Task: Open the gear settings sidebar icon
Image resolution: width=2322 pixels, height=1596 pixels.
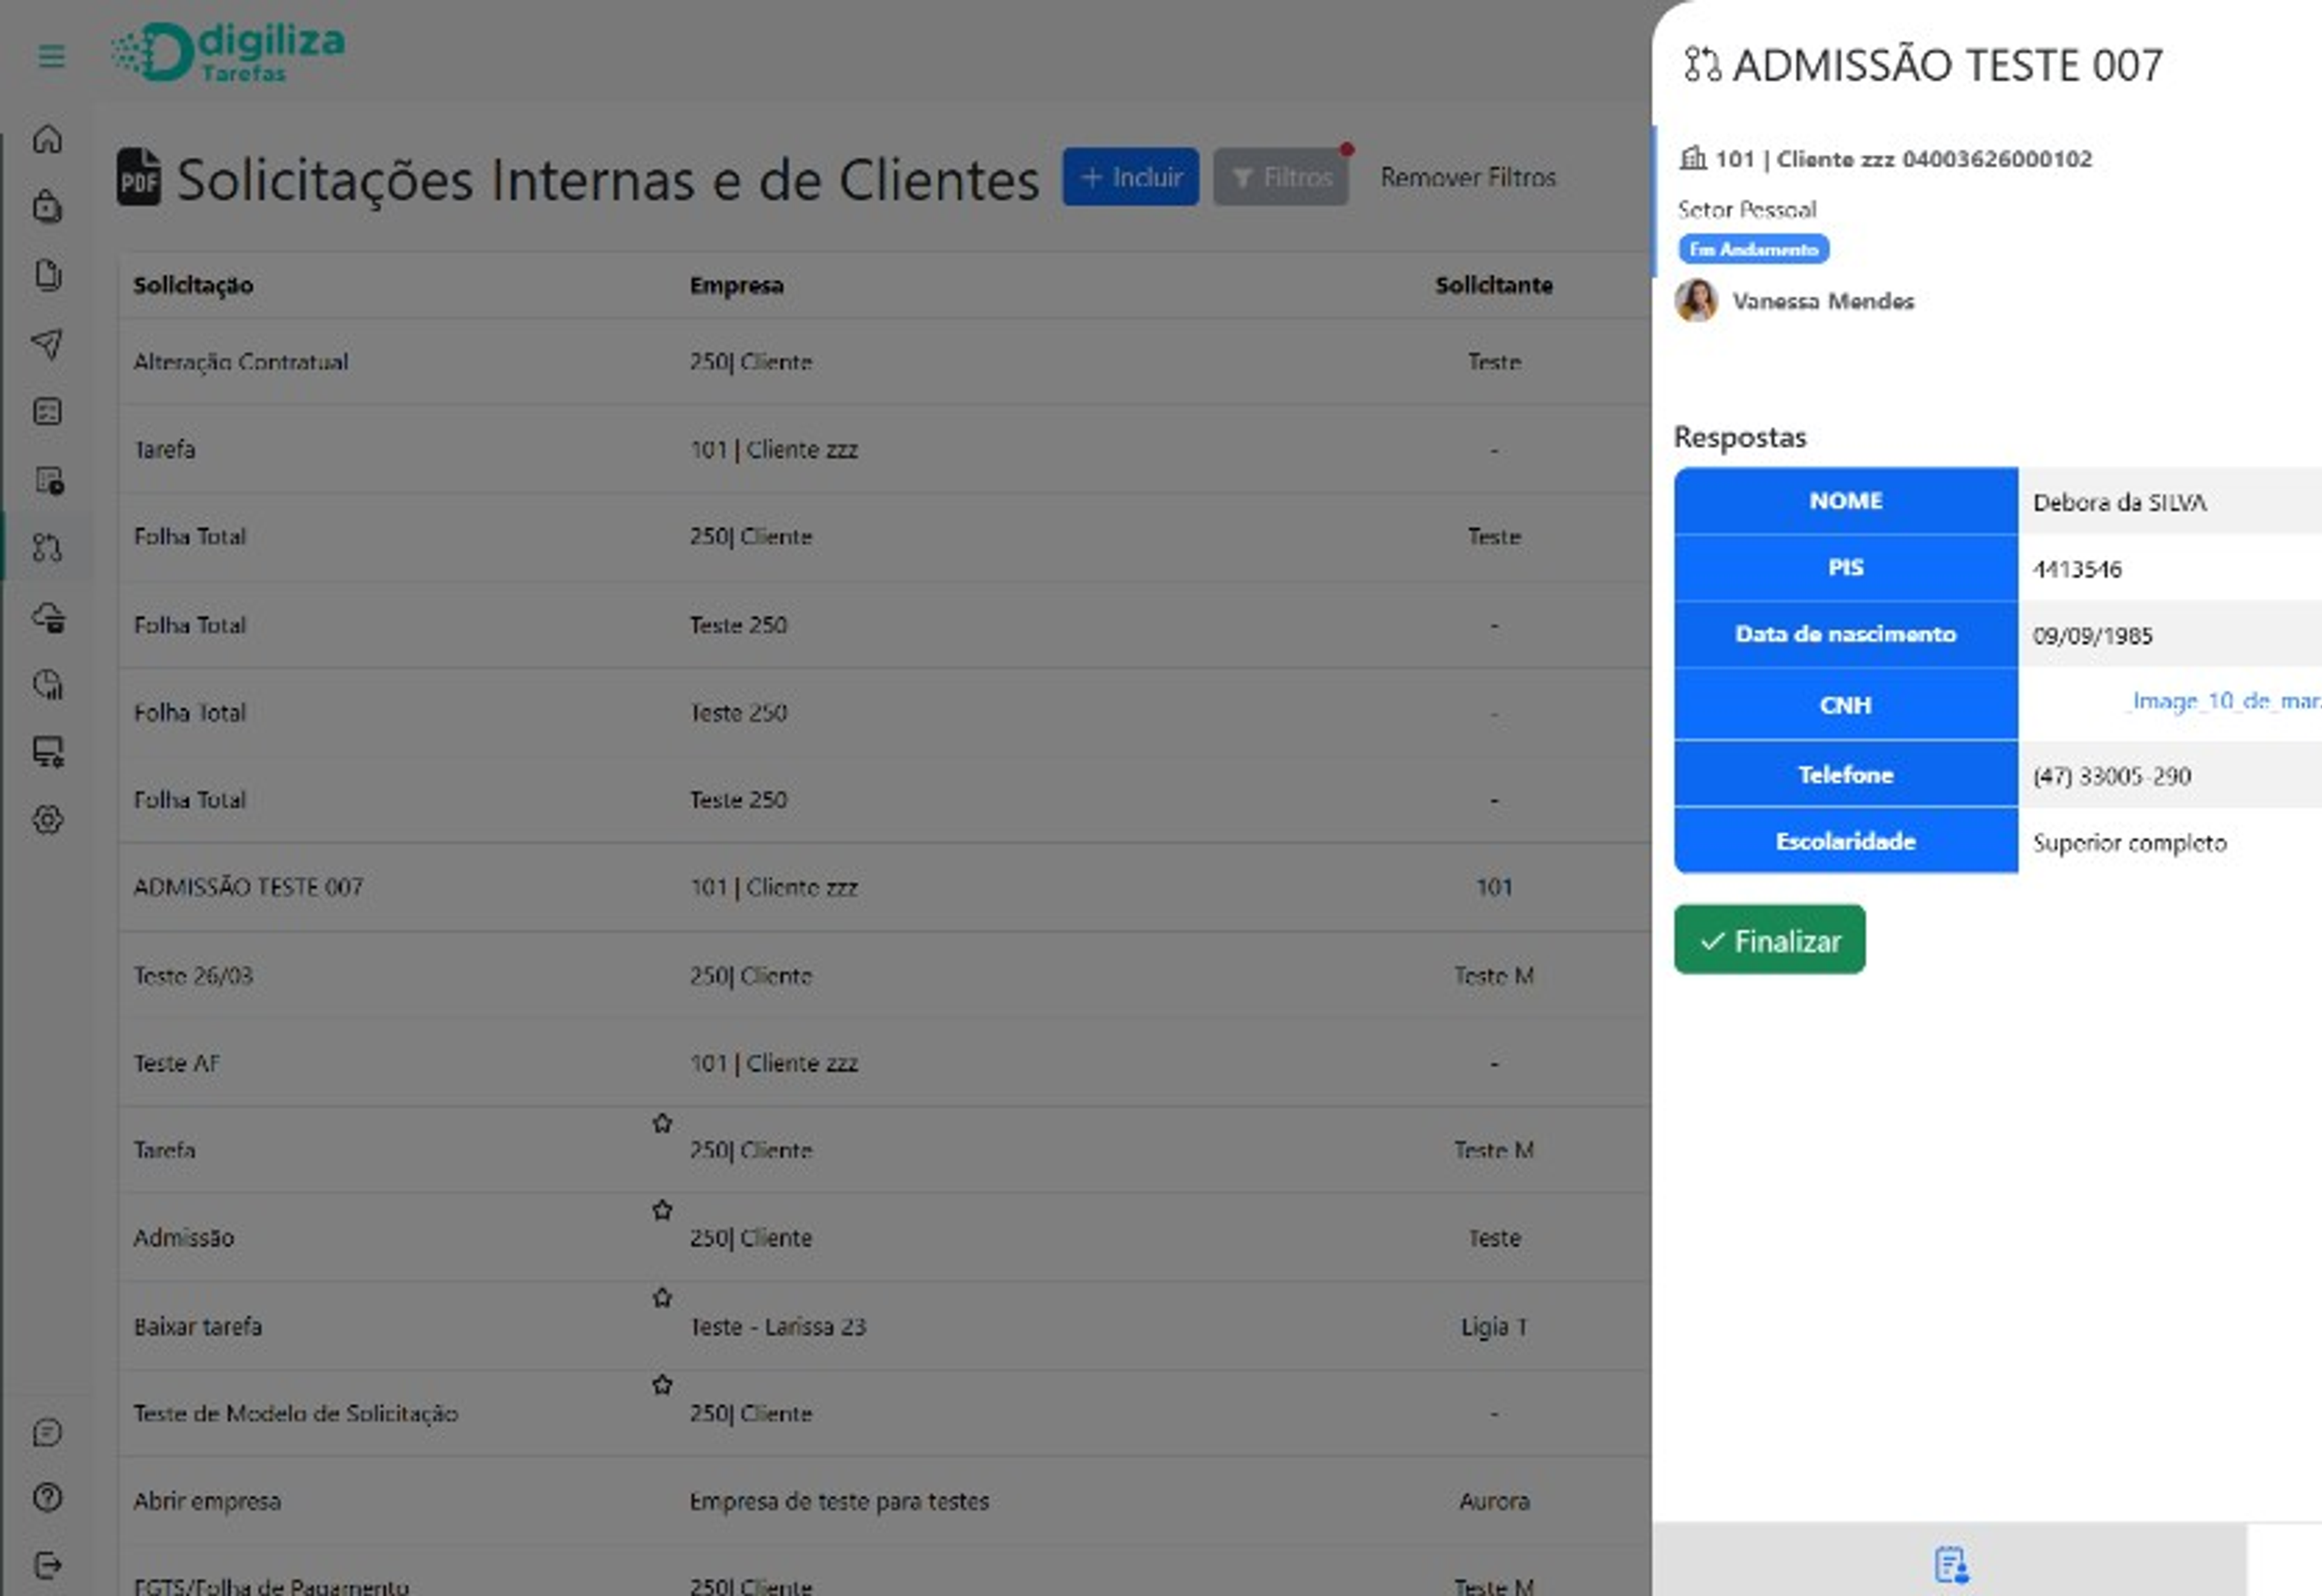Action: pyautogui.click(x=48, y=820)
